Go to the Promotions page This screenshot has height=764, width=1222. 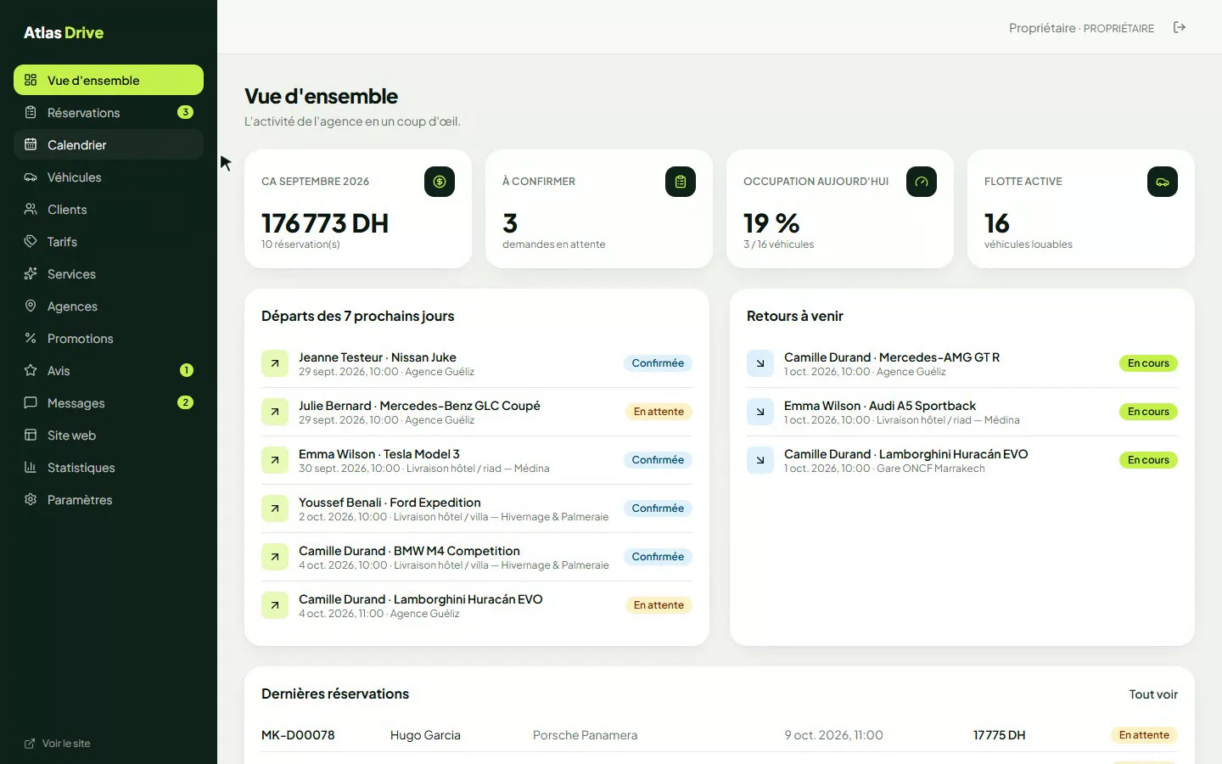coord(109,338)
